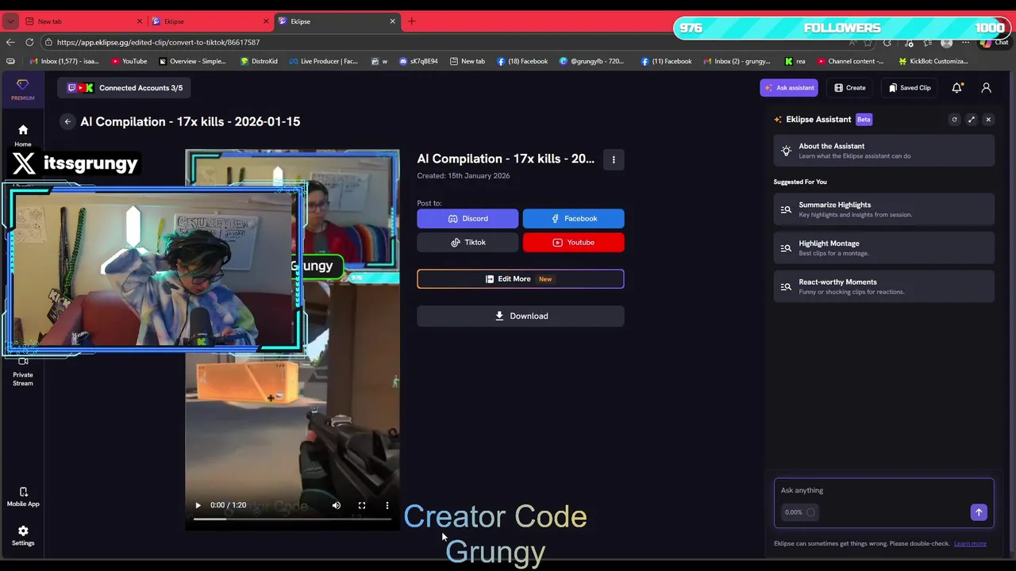Open the Create menu in header
Screen dimensions: 1016x571
click(850, 88)
